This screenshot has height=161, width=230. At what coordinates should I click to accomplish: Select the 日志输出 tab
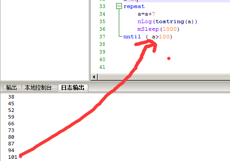pos(73,87)
